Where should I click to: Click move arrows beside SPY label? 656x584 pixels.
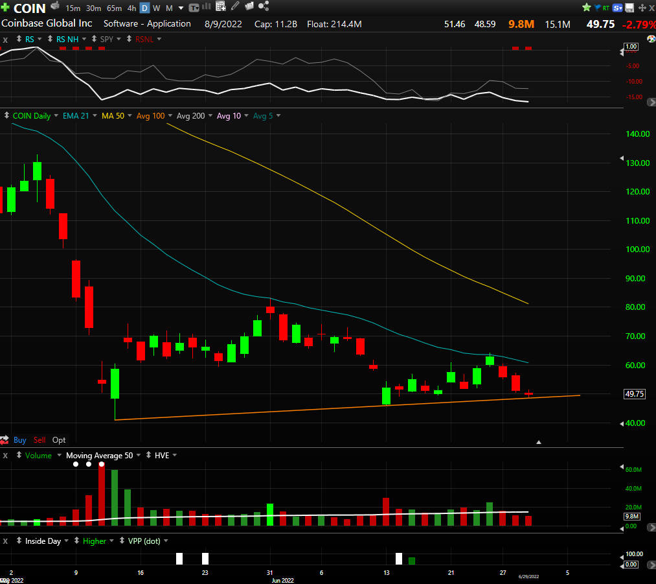pos(94,38)
